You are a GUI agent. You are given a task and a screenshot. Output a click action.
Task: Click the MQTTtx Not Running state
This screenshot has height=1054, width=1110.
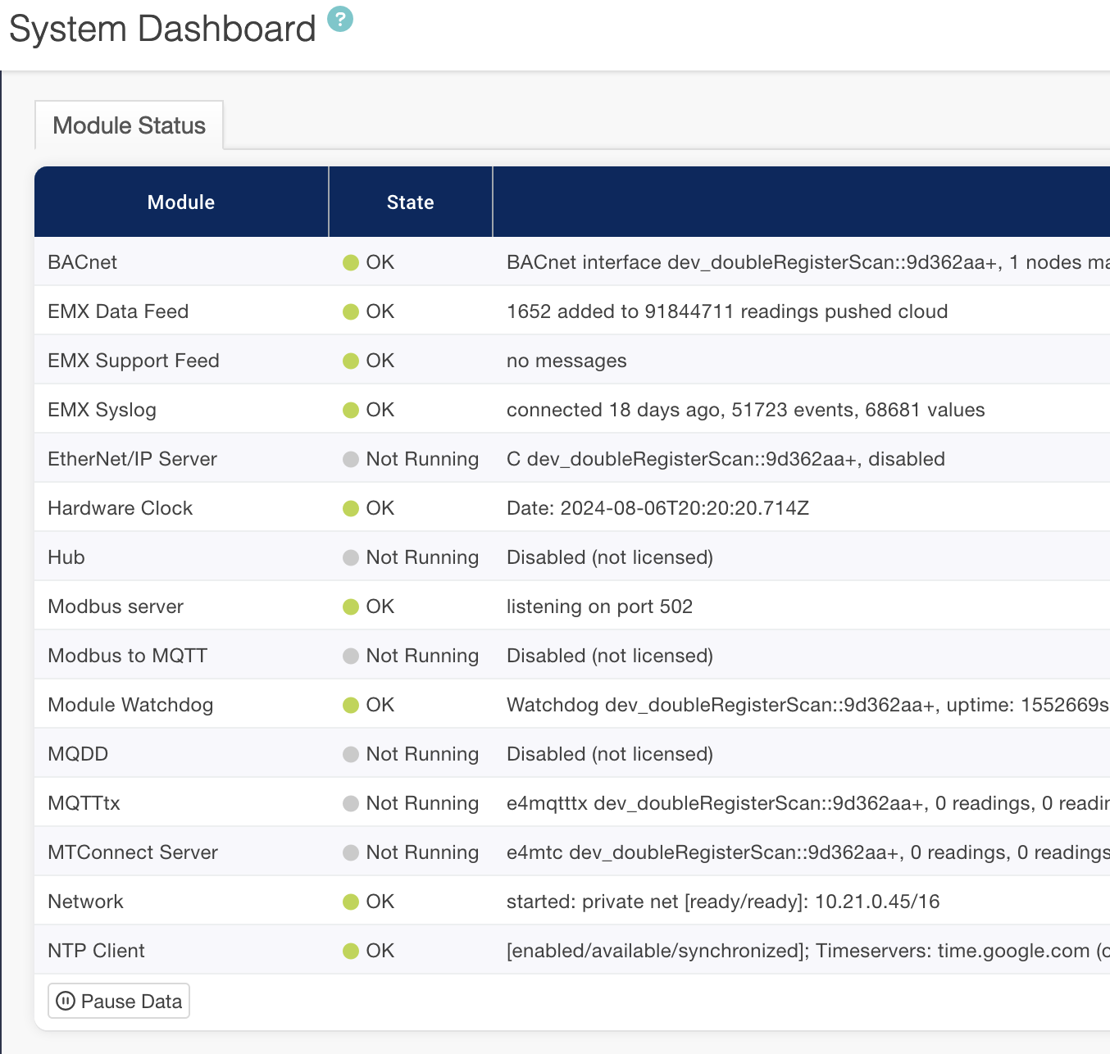pos(421,803)
